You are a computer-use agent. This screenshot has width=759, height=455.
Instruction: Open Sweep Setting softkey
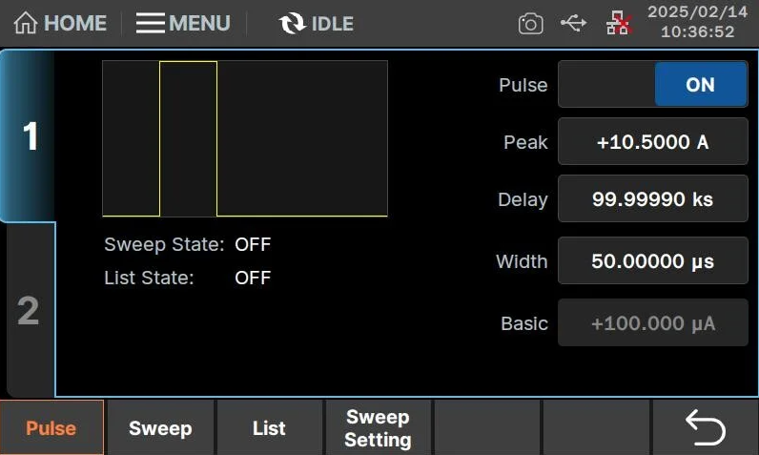(x=378, y=428)
